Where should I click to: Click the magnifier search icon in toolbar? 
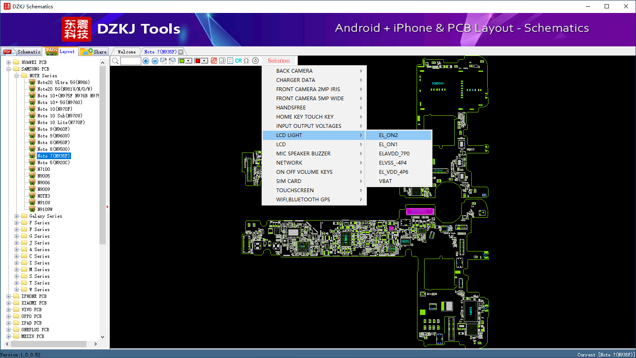tap(115, 61)
